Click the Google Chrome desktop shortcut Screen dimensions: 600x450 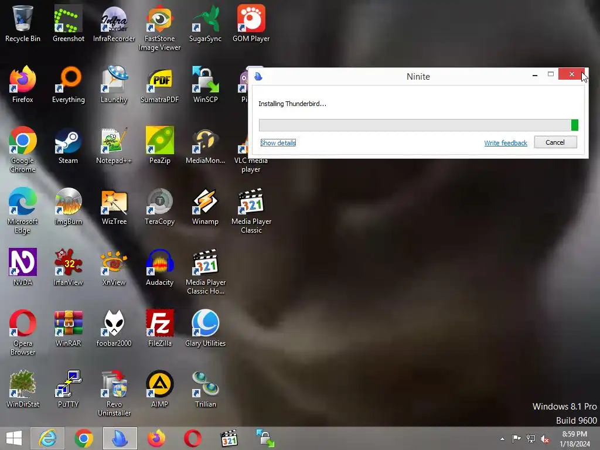click(23, 149)
